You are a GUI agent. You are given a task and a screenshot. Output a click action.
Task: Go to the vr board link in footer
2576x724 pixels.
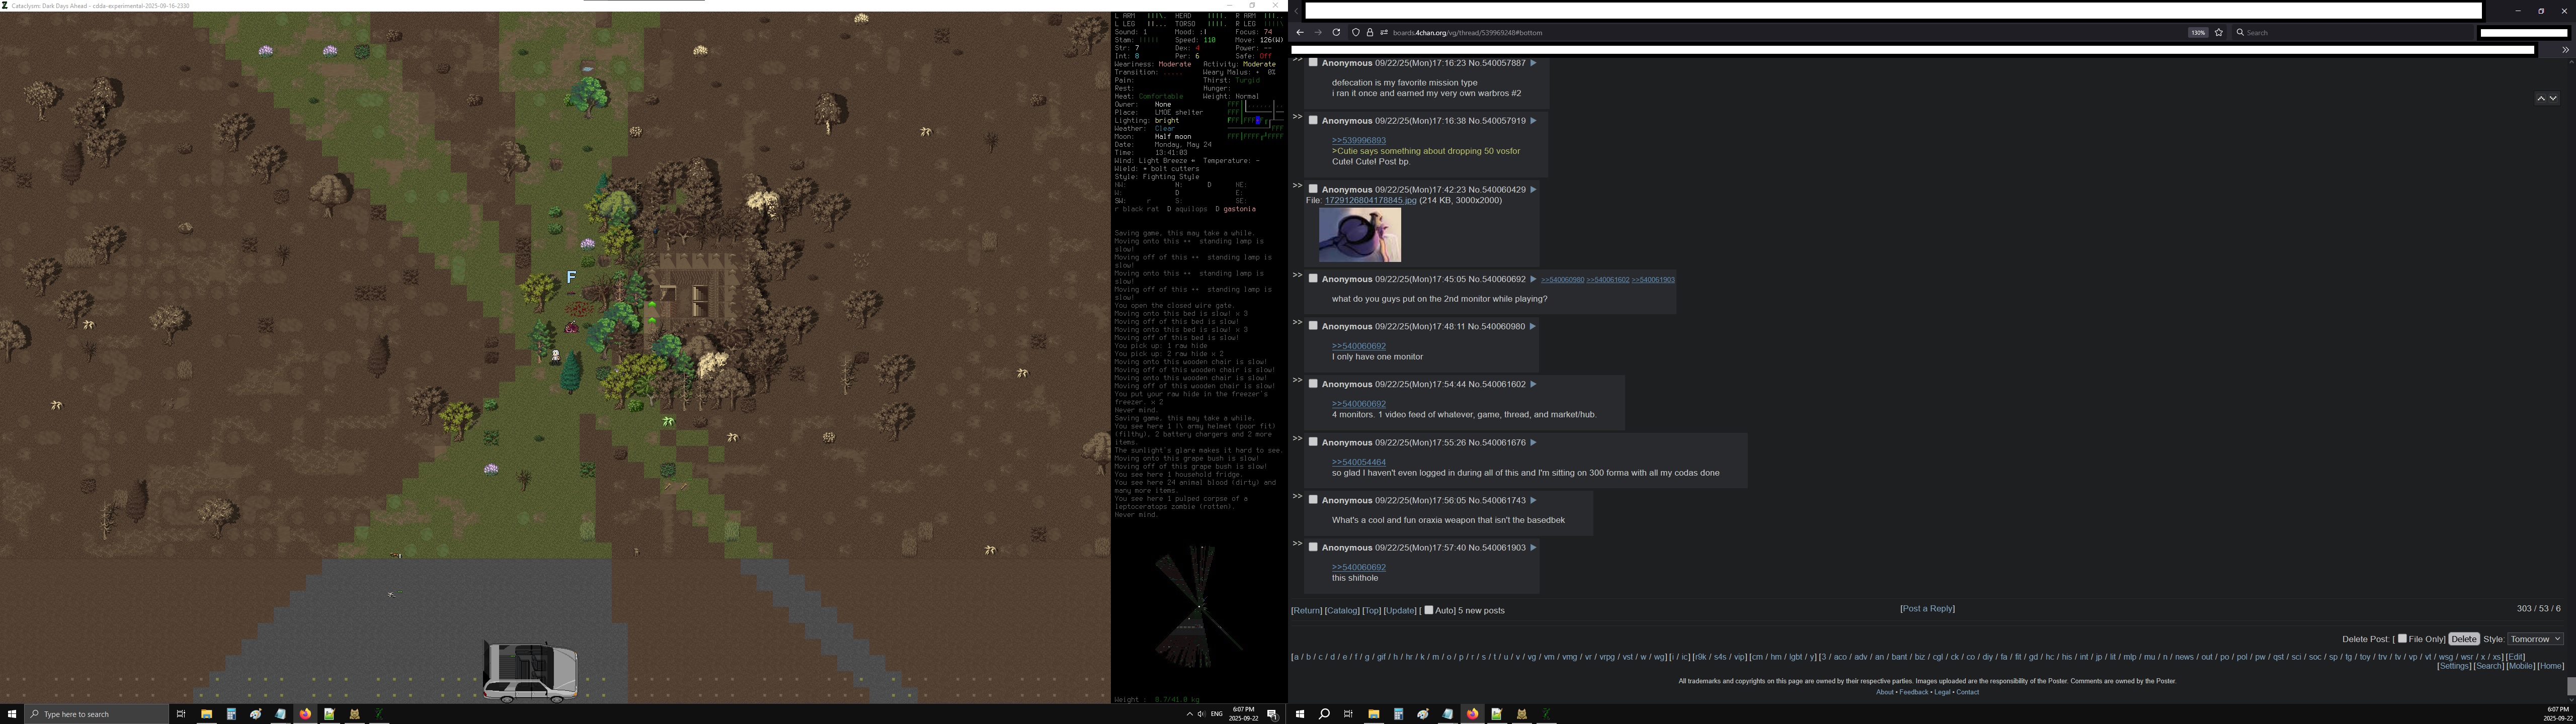(1587, 657)
